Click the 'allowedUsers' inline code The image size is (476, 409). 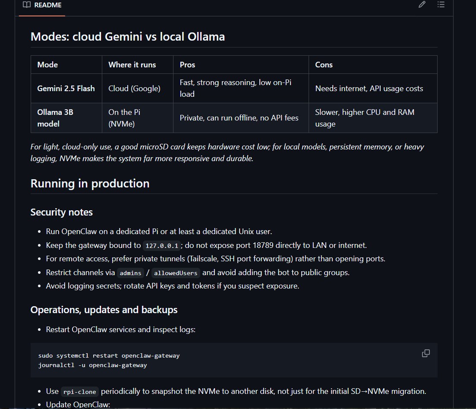[x=176, y=273]
